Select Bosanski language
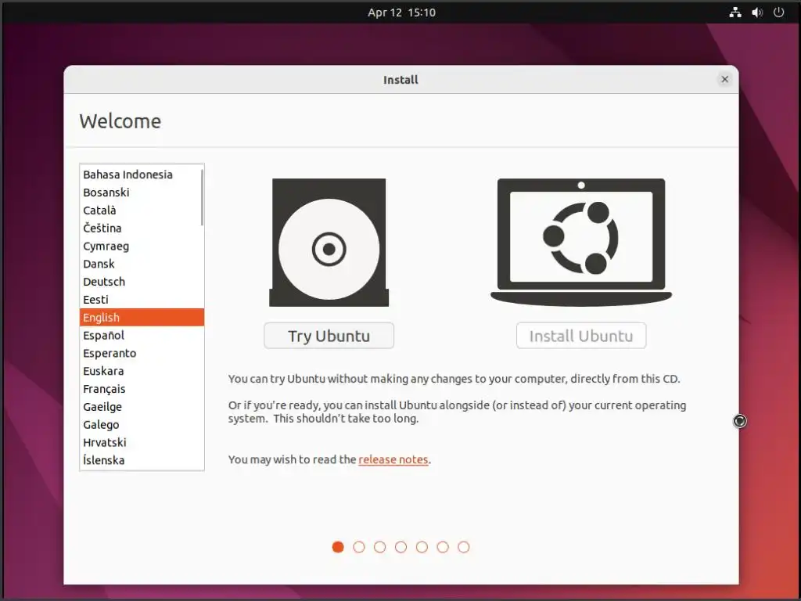This screenshot has width=801, height=601. pyautogui.click(x=141, y=193)
